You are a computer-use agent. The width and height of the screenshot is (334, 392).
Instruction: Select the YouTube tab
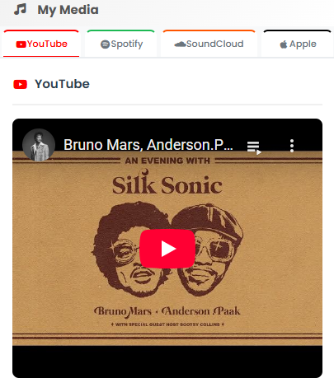click(x=41, y=44)
